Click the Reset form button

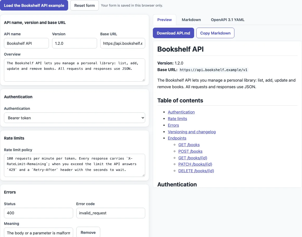click(84, 6)
